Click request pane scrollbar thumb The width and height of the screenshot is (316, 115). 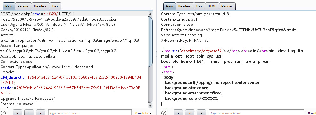[150, 41]
